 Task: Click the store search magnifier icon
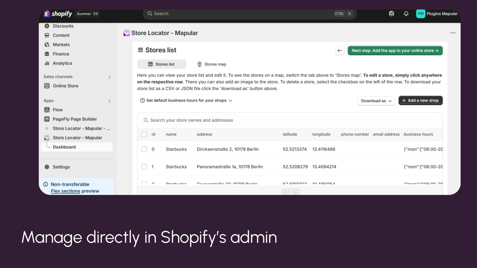coord(146,120)
